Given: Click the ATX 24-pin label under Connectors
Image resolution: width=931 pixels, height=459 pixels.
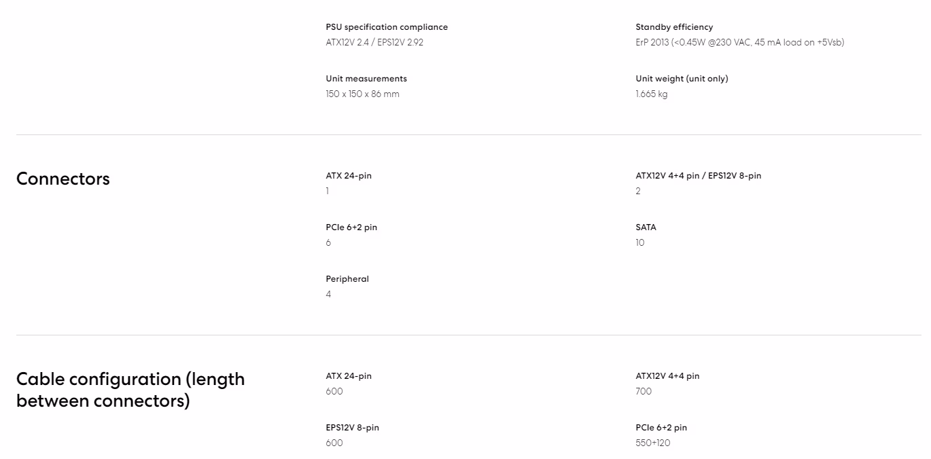Looking at the screenshot, I should (x=349, y=176).
